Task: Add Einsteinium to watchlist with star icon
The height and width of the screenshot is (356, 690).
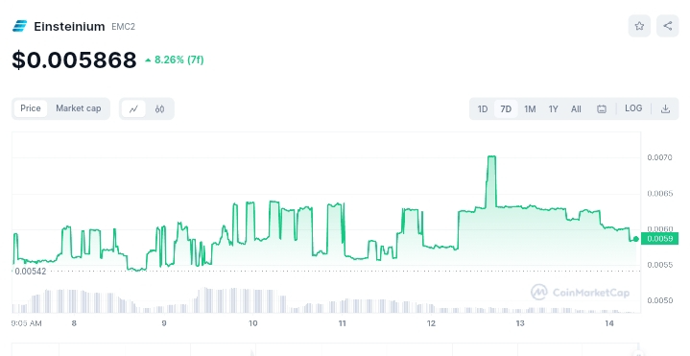Action: point(639,26)
